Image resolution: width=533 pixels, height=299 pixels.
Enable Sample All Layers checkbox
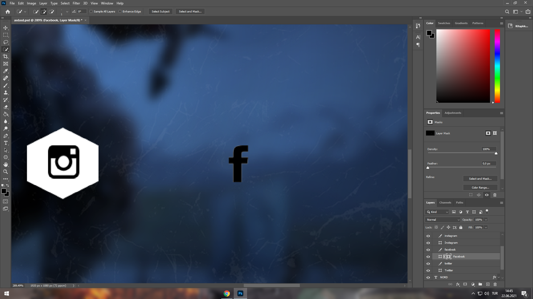[91, 11]
